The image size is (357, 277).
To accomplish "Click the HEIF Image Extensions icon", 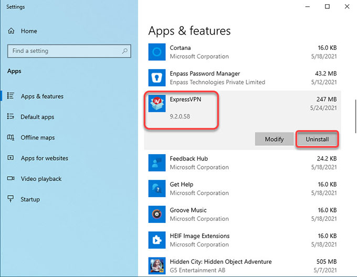I will (x=157, y=240).
